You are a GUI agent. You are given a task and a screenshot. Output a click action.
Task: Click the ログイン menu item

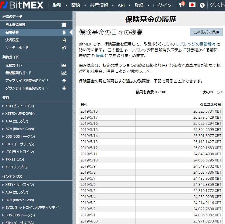[162, 5]
